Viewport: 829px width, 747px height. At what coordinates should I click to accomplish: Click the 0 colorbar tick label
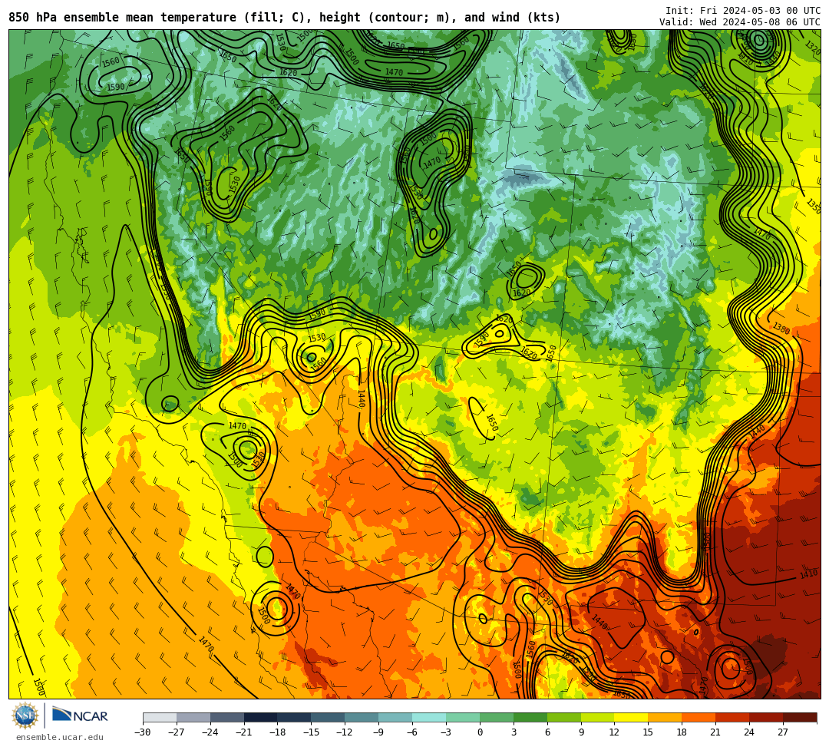tap(480, 732)
